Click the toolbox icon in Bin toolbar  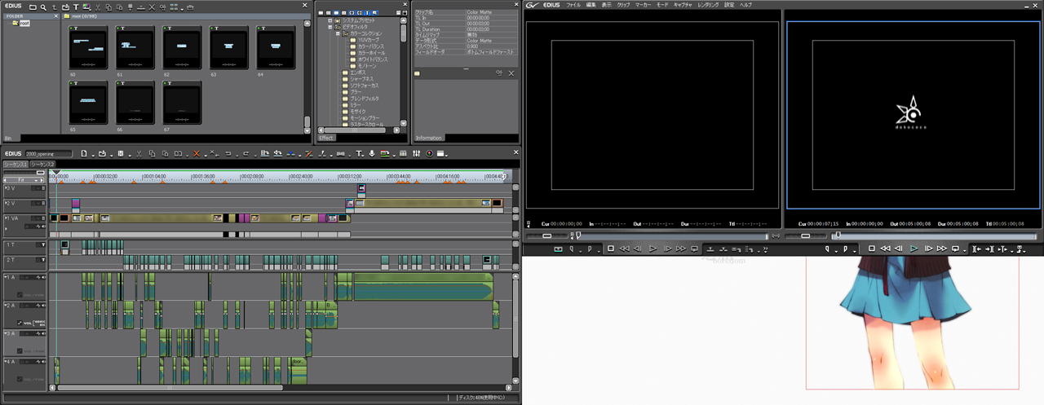(x=190, y=7)
